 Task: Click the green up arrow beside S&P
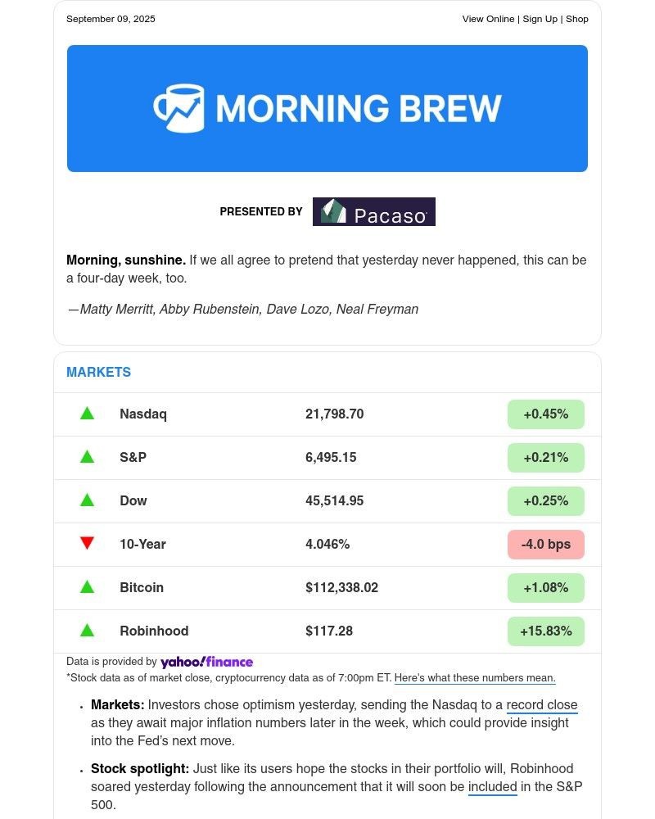point(88,457)
